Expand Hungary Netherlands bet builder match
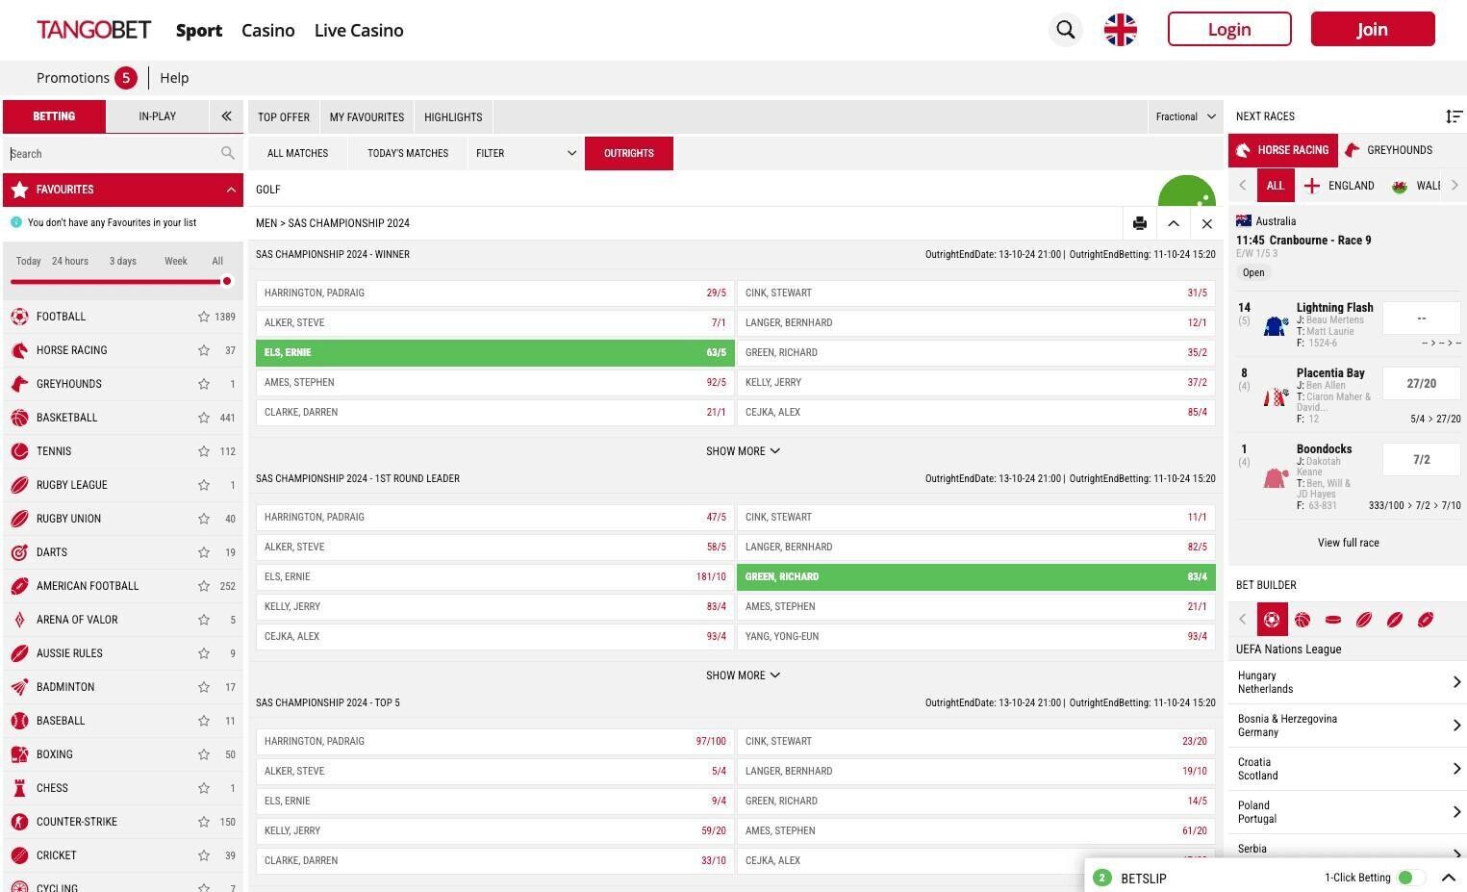Screen dimensions: 1467x892 [1347, 682]
